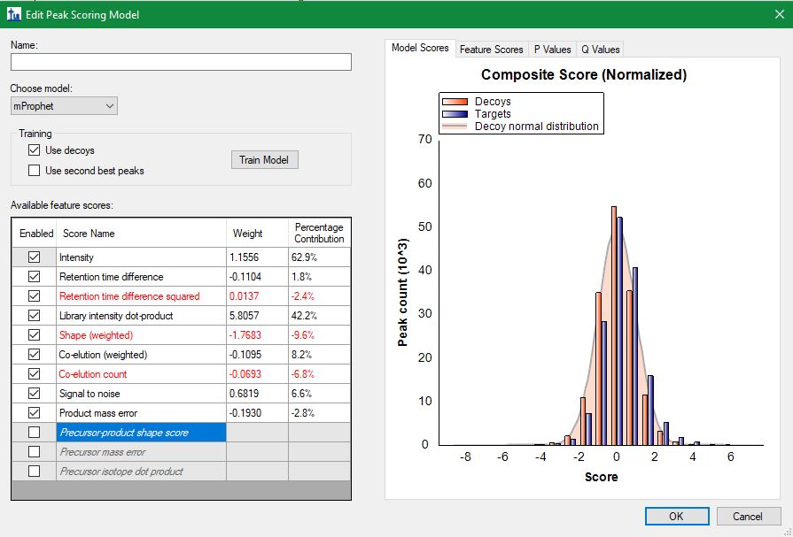Click the Targets legend color swatch
This screenshot has width=793, height=537.
pyautogui.click(x=455, y=114)
